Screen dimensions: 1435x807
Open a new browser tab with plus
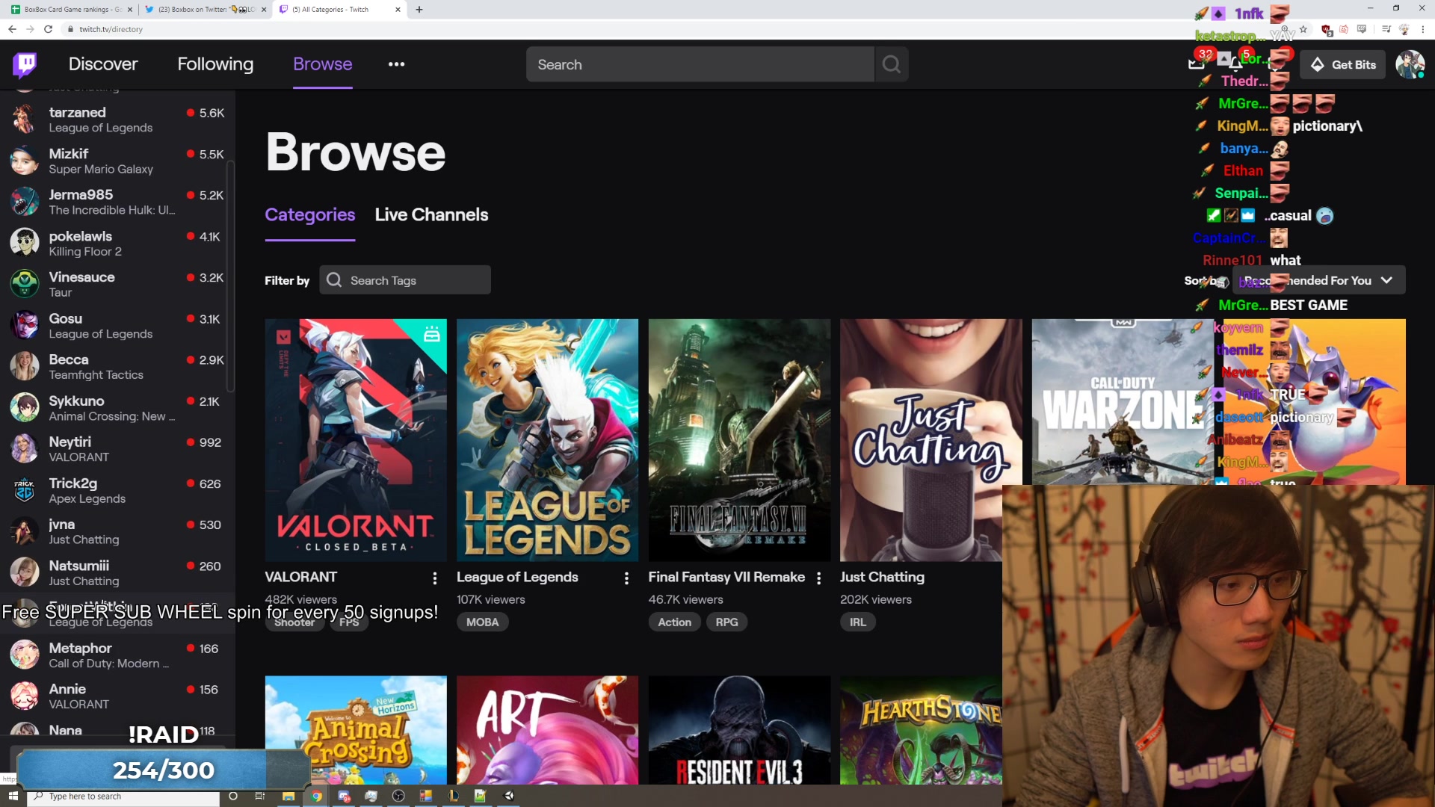419,10
